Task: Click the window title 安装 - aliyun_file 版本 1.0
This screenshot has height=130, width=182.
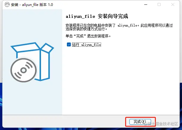Action: click(32, 5)
